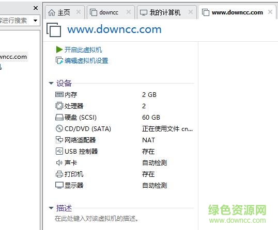
Task: Click the monitor icon on 我的计算机 tab
Action: coord(144,12)
